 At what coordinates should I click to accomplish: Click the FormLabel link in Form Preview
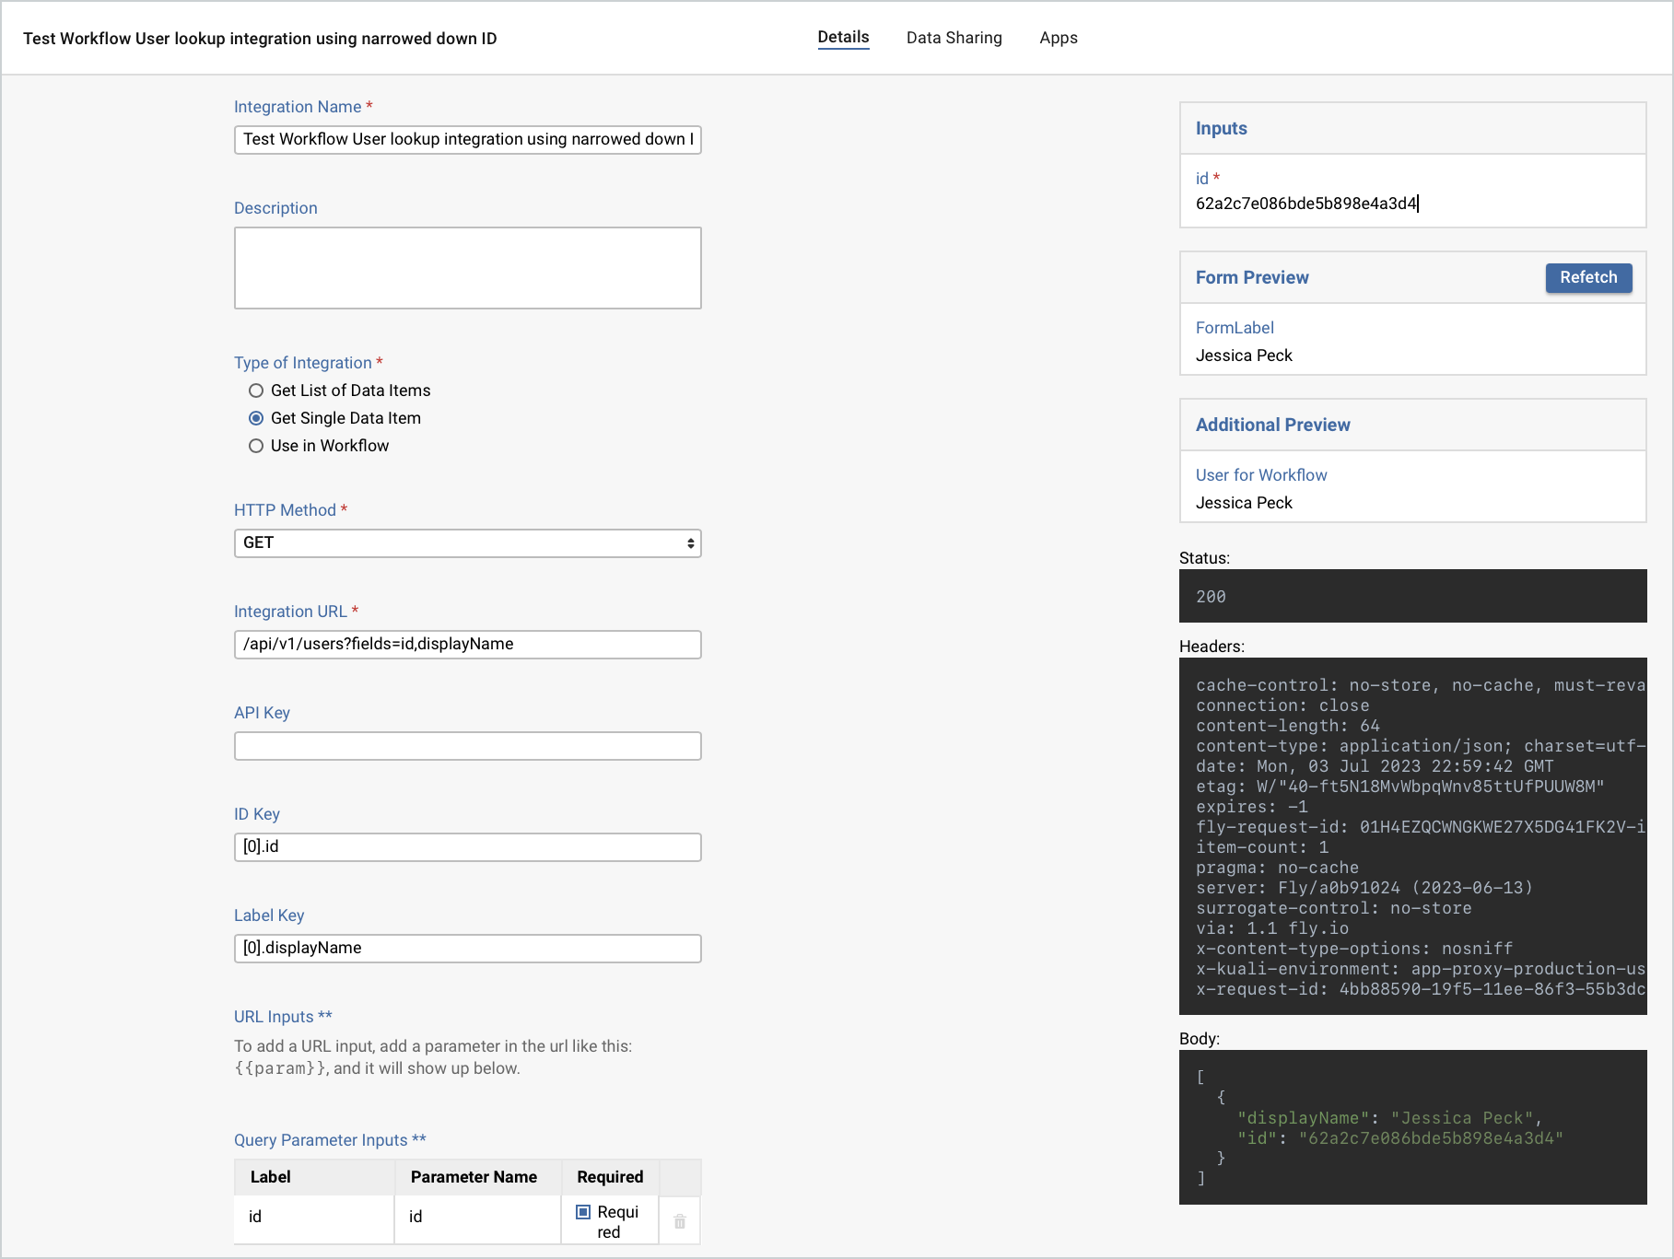click(1235, 328)
